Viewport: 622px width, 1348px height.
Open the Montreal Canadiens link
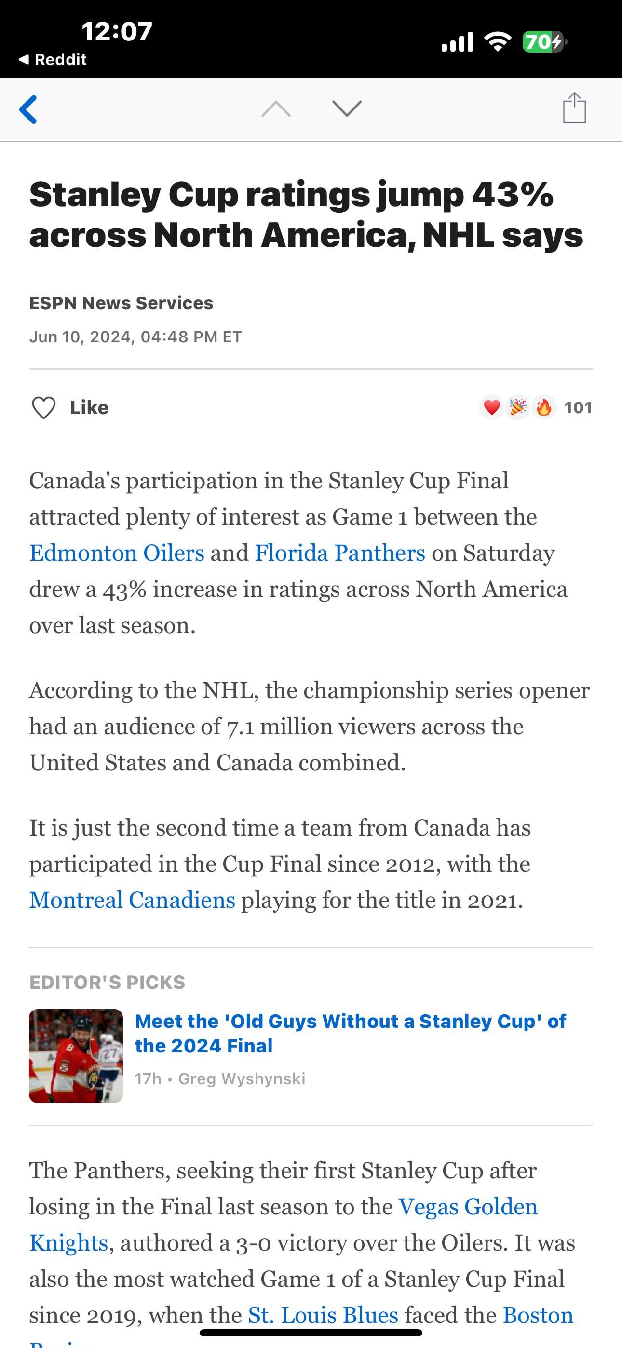[x=132, y=900]
